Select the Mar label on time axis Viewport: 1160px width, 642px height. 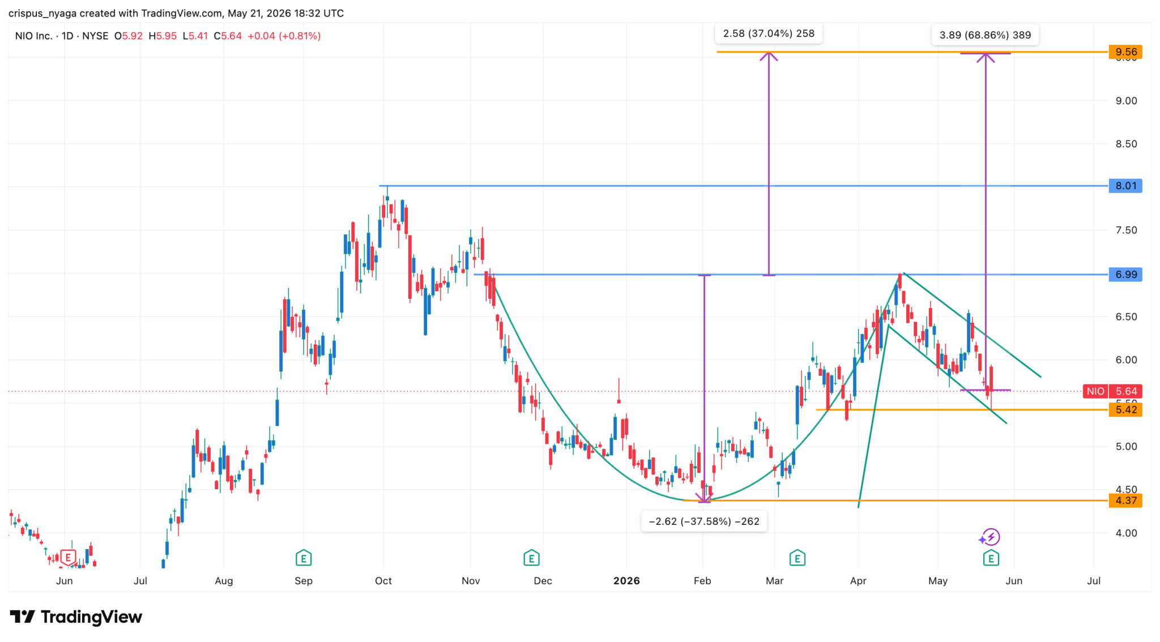[774, 581]
